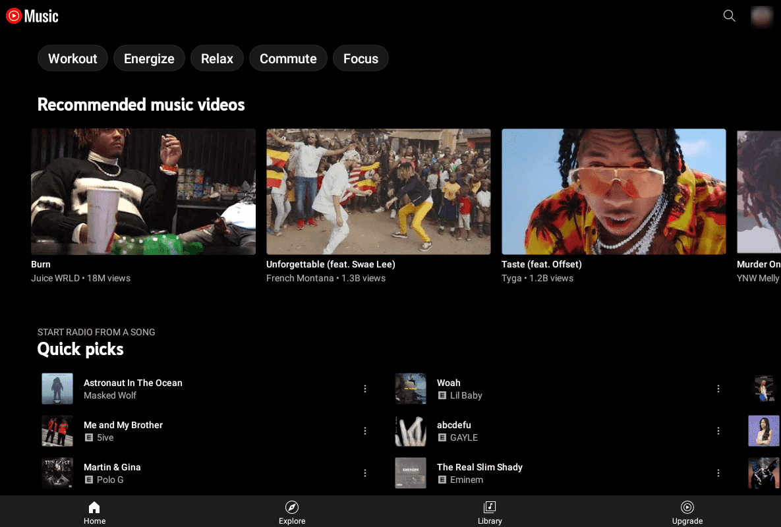
Task: Play Unforgettable (feat. Swae Lee) video thumbnail
Action: 378,192
